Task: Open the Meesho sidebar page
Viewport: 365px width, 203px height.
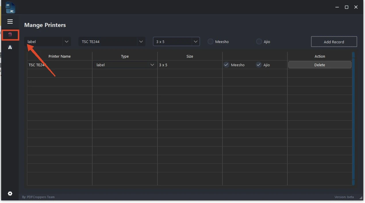Action: (10, 35)
